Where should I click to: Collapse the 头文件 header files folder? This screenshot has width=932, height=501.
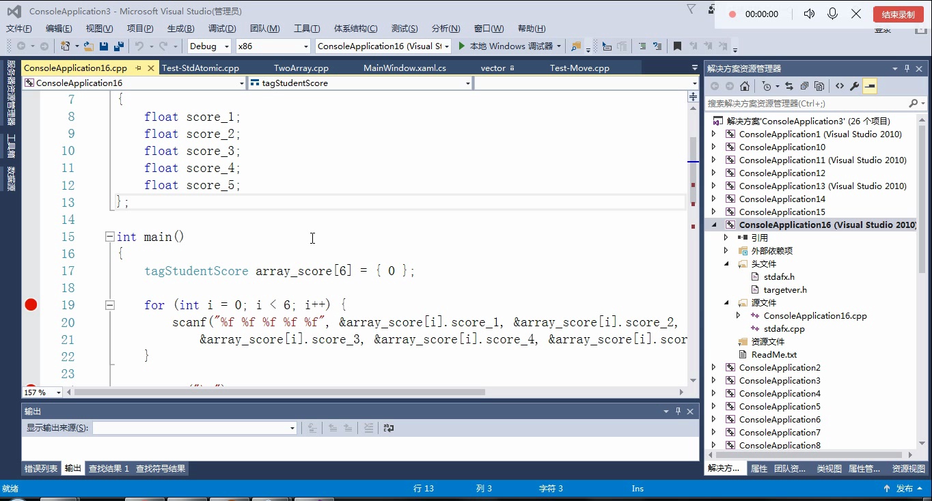[726, 263]
